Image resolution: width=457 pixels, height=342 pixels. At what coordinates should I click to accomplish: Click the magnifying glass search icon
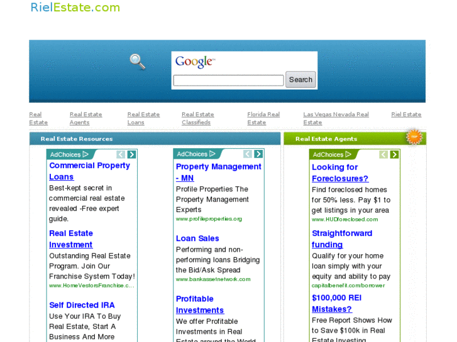[x=137, y=61]
